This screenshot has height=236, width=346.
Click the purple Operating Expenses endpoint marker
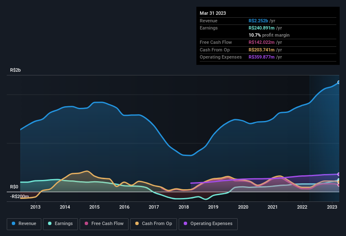tap(339, 174)
